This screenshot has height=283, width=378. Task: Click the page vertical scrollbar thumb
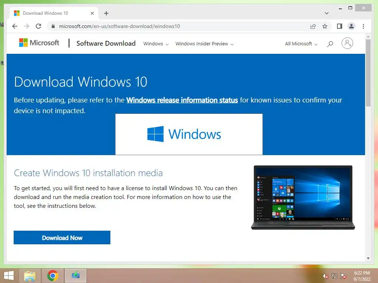368,73
